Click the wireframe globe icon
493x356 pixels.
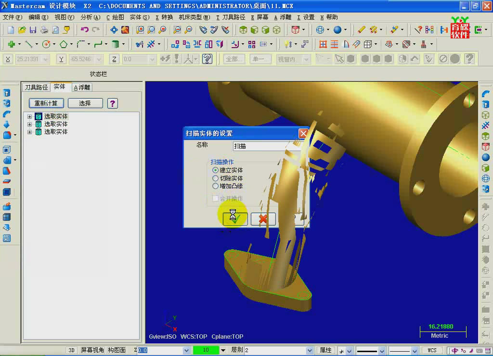pos(320,30)
